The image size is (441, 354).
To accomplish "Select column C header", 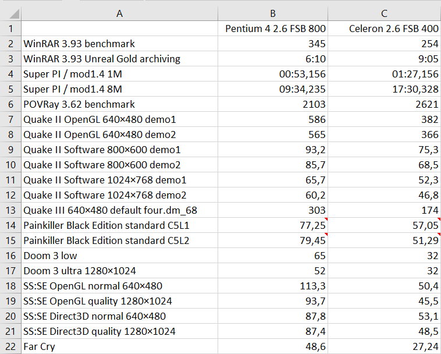I will tap(384, 13).
